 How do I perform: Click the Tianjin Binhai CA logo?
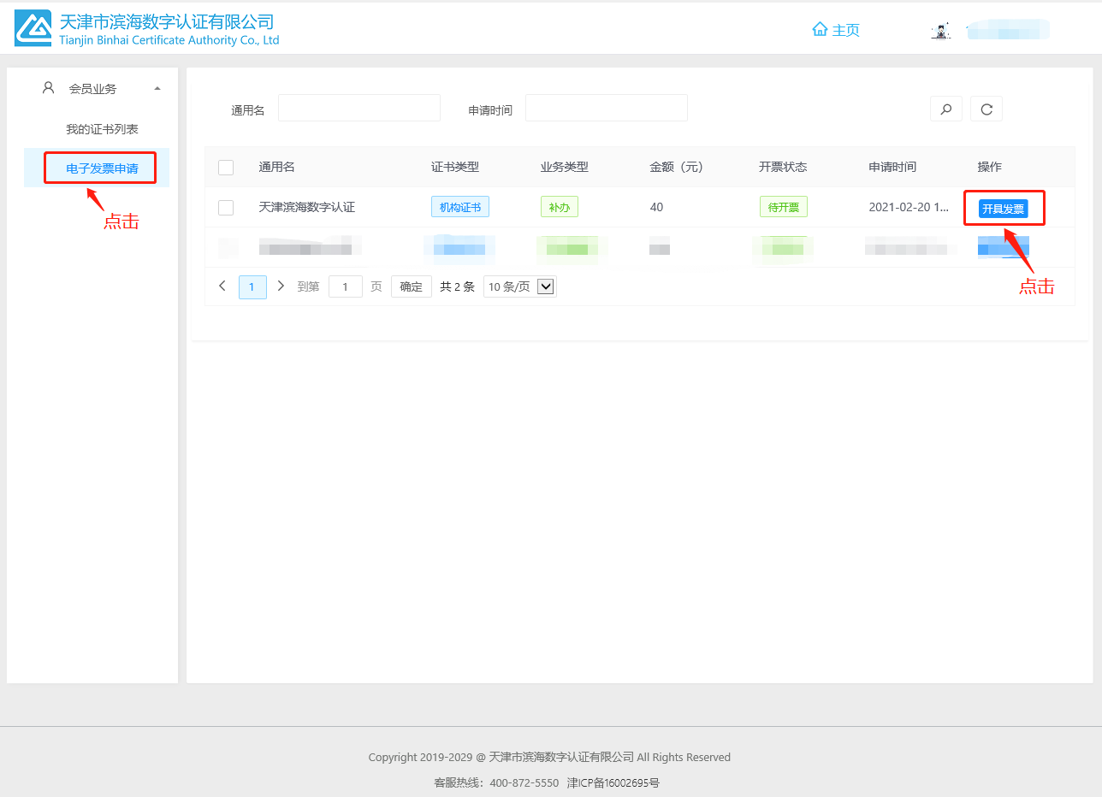33,29
